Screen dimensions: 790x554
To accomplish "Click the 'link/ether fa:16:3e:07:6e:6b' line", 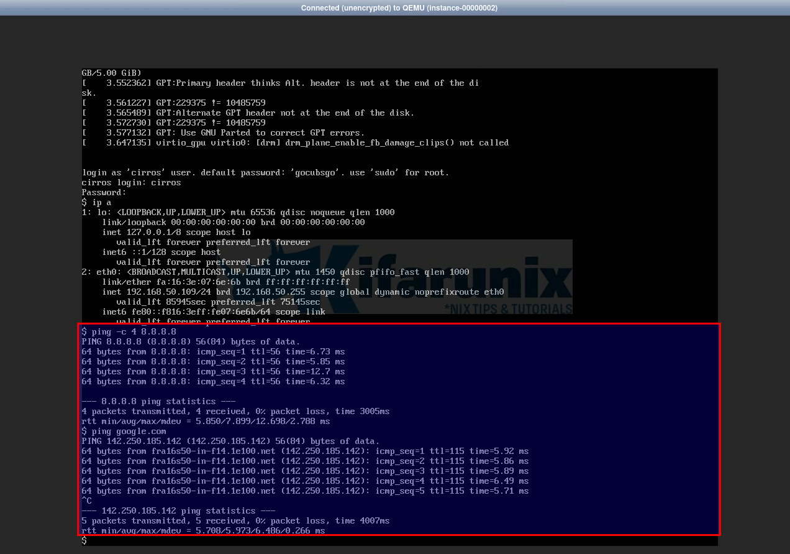I will (226, 282).
